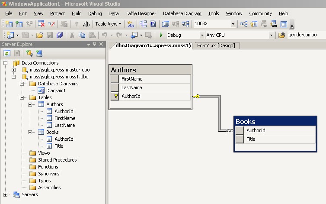Click the New Text Annotation 'a|b' icon
Image resolution: width=326 pixels, height=204 pixels.
click(86, 24)
